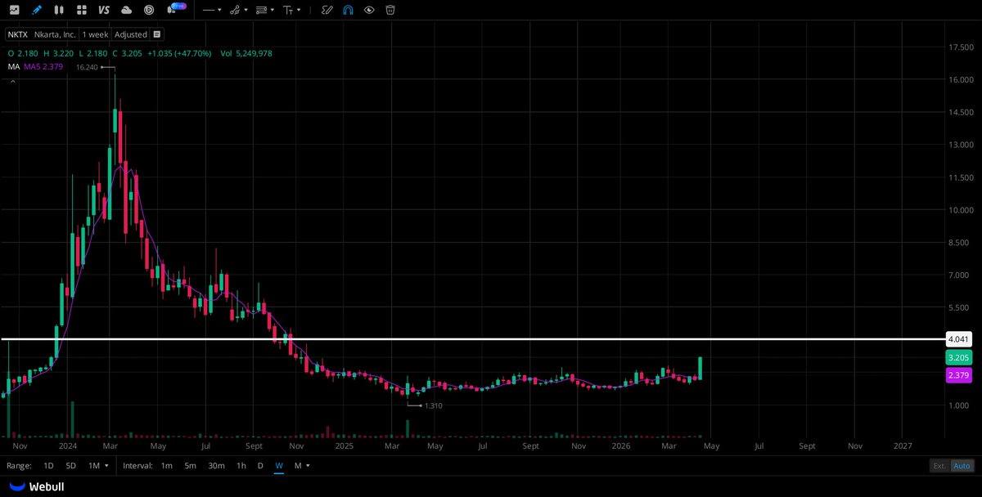Toggle the Auto scale button
Image resolution: width=982 pixels, height=497 pixels.
[962, 466]
